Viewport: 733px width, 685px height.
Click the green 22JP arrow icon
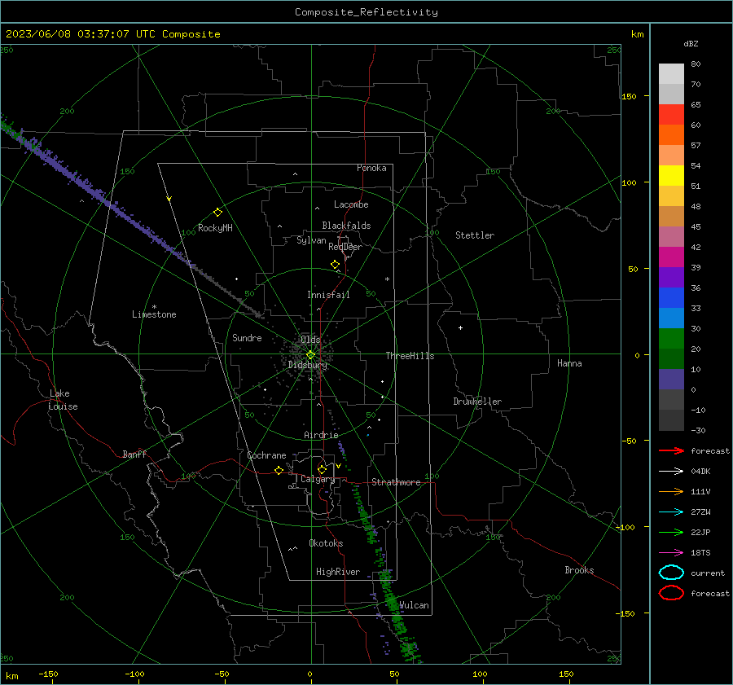[671, 532]
